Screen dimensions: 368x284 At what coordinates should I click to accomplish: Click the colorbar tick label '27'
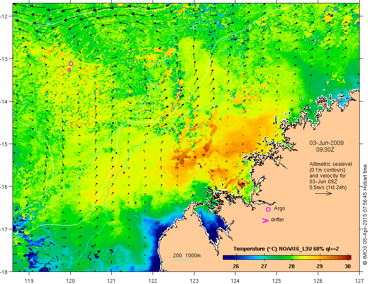point(264,266)
